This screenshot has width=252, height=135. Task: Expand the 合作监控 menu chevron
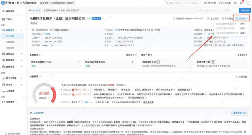(x=22, y=54)
